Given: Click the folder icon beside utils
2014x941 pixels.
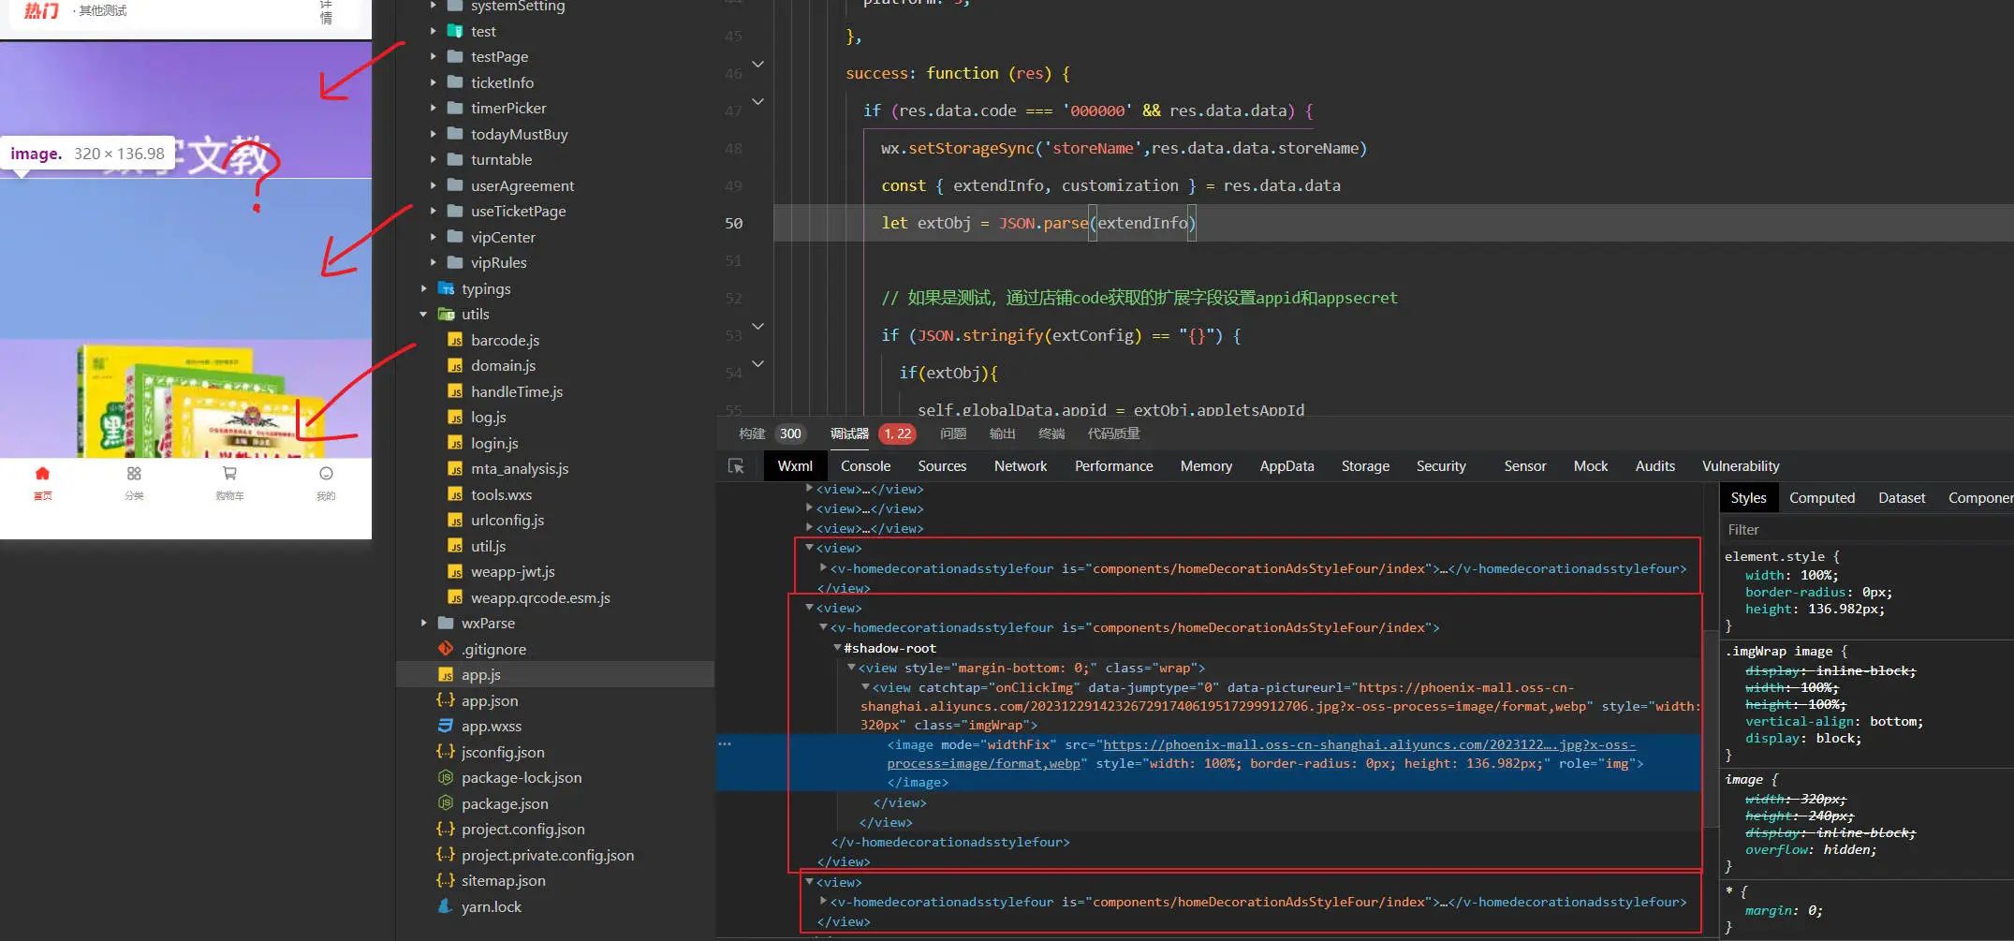Looking at the screenshot, I should 447,315.
